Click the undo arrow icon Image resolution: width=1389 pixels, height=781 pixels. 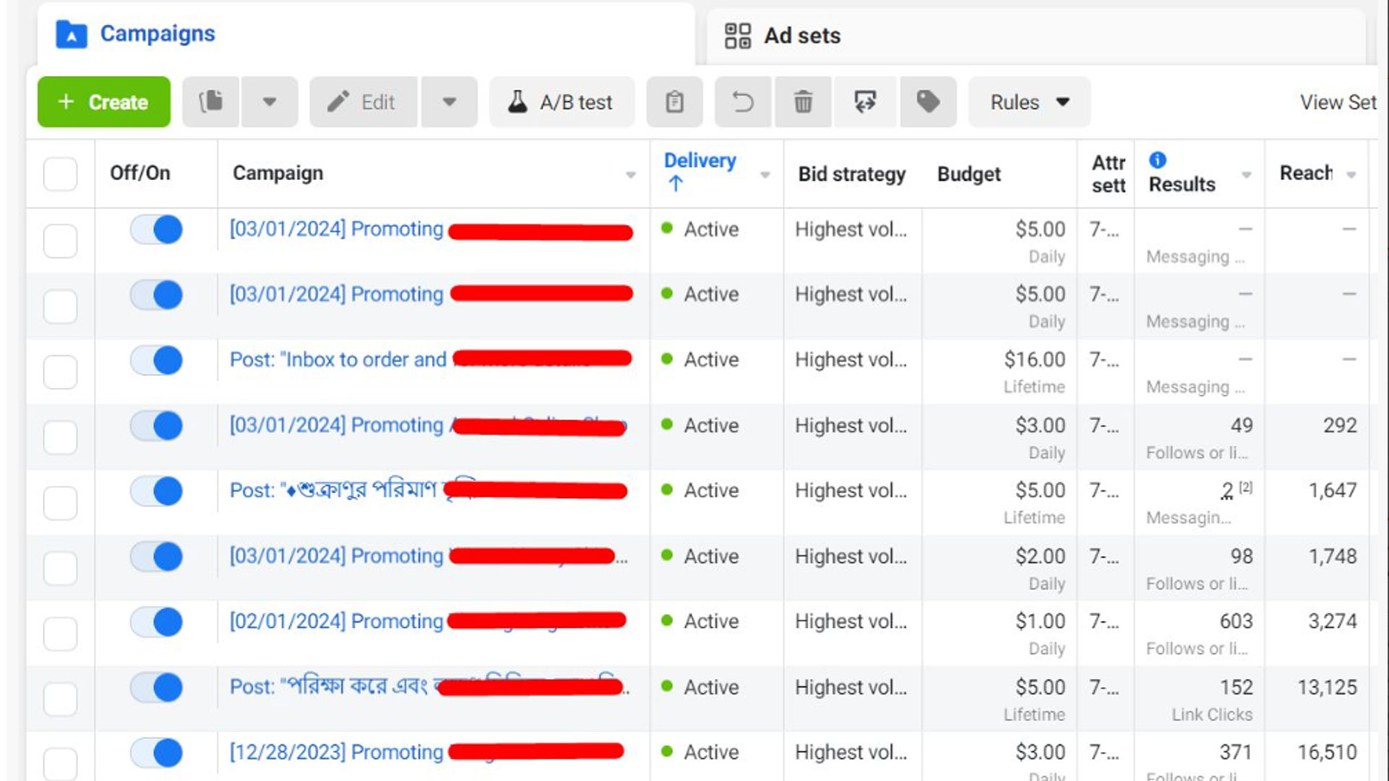[743, 102]
